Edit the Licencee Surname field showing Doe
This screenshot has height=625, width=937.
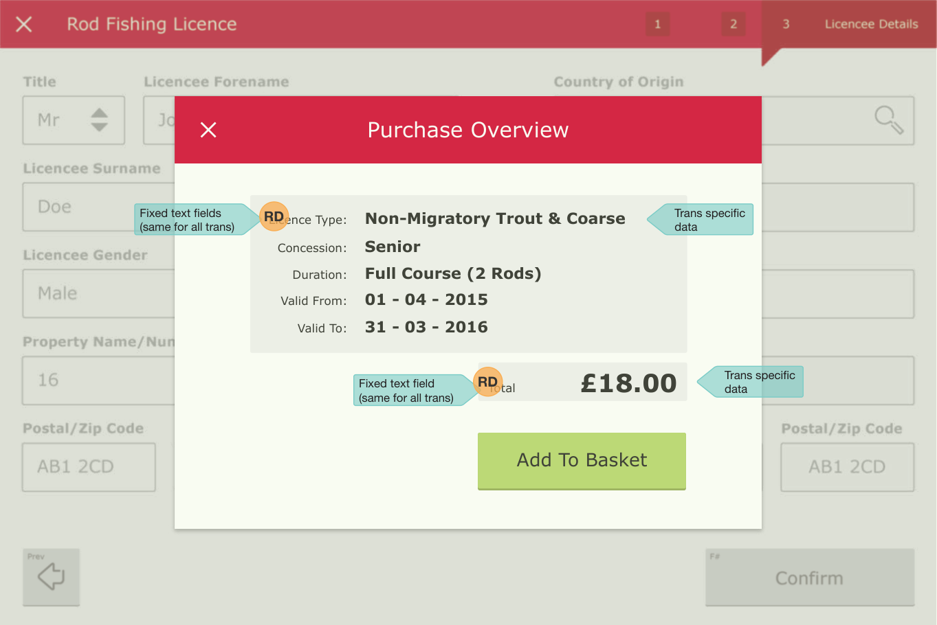98,207
